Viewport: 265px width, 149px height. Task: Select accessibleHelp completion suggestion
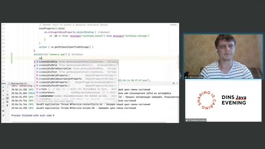tap(77, 62)
